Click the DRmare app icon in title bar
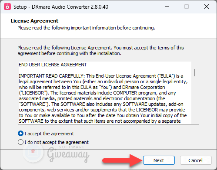The width and height of the screenshot is (217, 170). pos(7,7)
